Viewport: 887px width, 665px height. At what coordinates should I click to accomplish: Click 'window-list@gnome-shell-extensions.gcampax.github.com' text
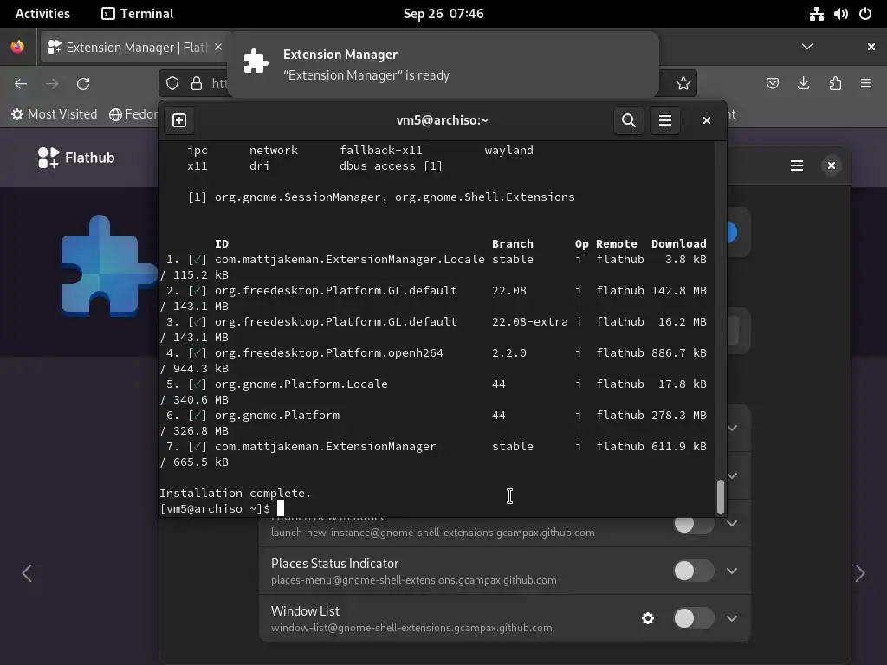point(411,628)
